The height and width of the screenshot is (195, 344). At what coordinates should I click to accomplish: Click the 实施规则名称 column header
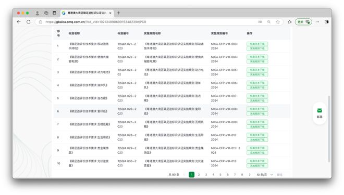pyautogui.click(x=152, y=33)
